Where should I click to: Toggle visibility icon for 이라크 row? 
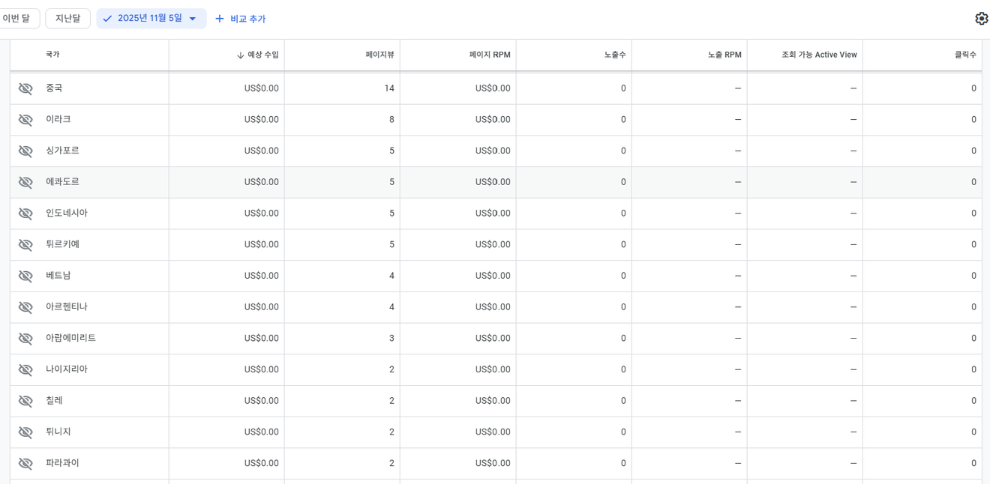(x=25, y=120)
